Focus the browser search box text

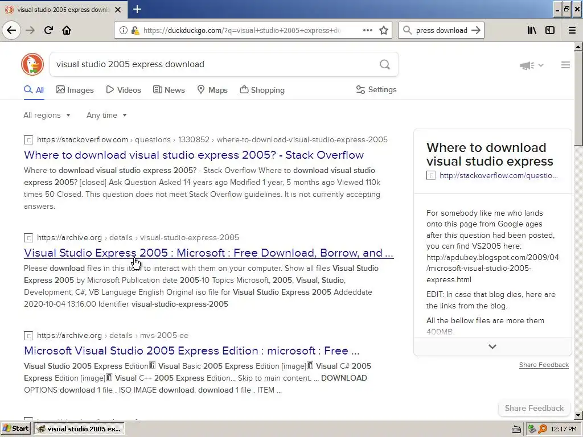(441, 31)
